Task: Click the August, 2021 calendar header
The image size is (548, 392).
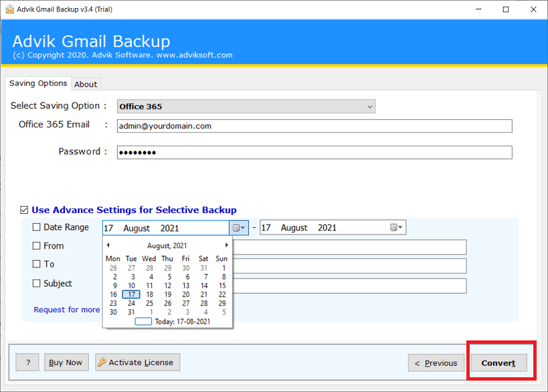Action: pyautogui.click(x=167, y=246)
